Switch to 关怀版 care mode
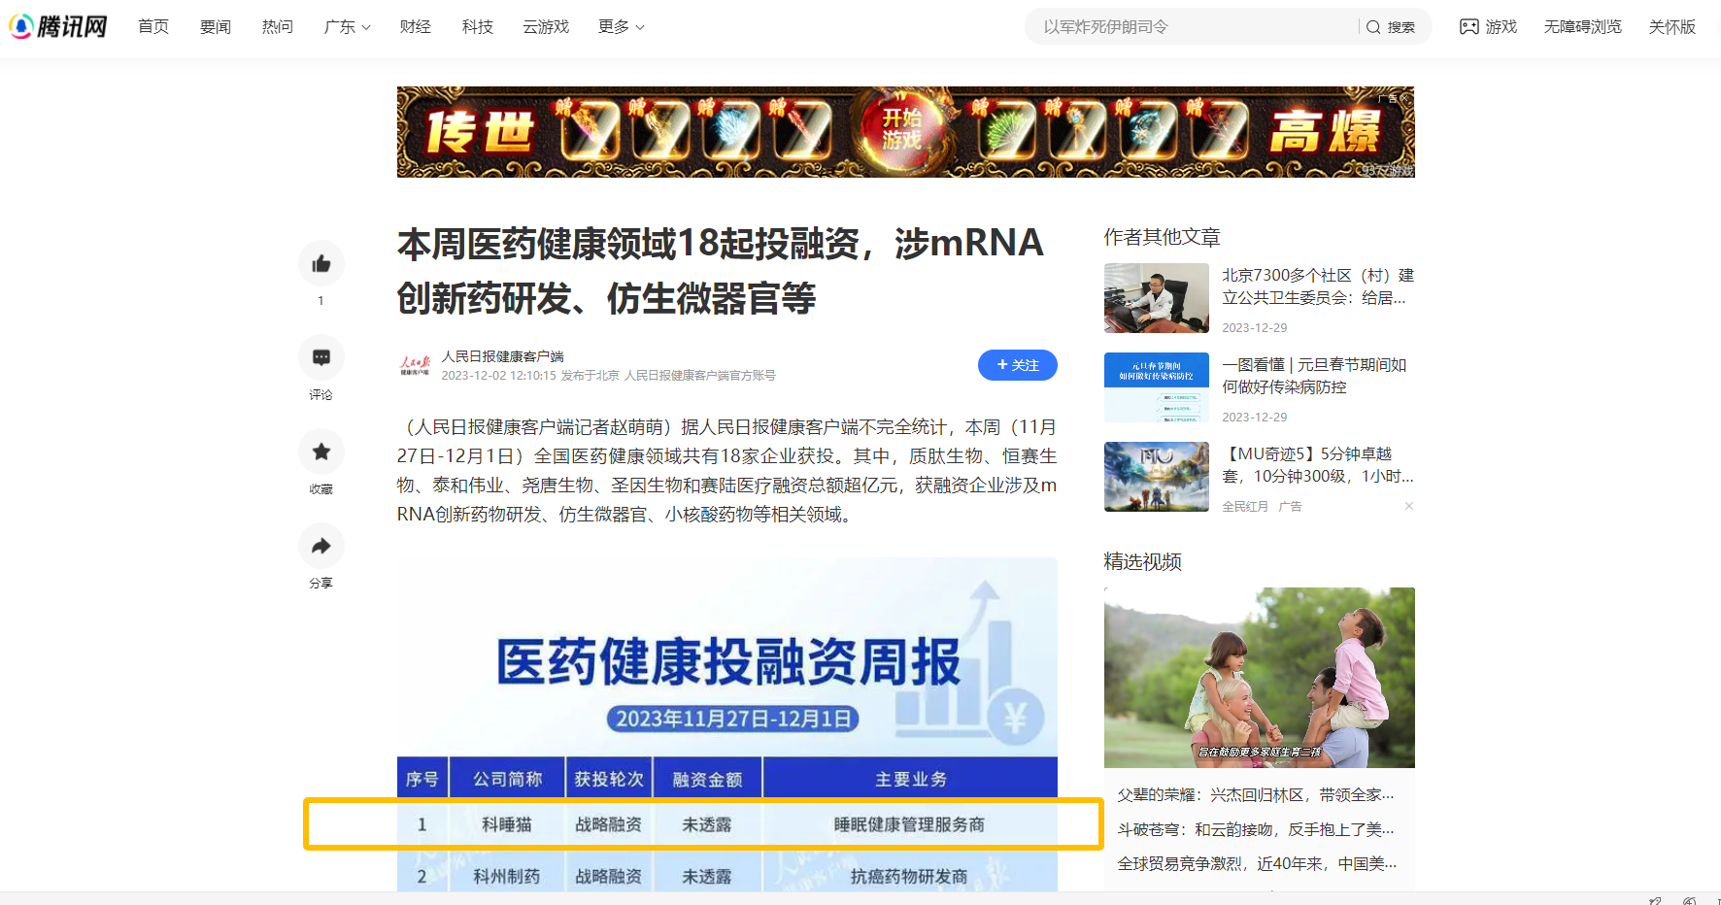 pos(1671,27)
